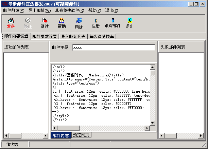Click the application icon in title bar
Image resolution: width=208 pixels, height=149 pixels.
pyautogui.click(x=4, y=4)
